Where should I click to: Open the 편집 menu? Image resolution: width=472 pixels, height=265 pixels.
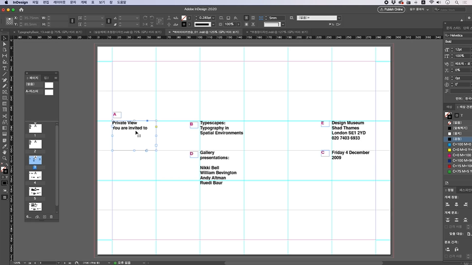click(46, 2)
